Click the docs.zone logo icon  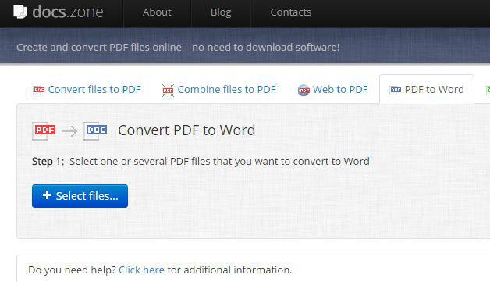pyautogui.click(x=20, y=12)
